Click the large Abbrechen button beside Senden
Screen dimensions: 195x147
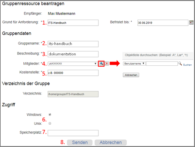coord(110,142)
